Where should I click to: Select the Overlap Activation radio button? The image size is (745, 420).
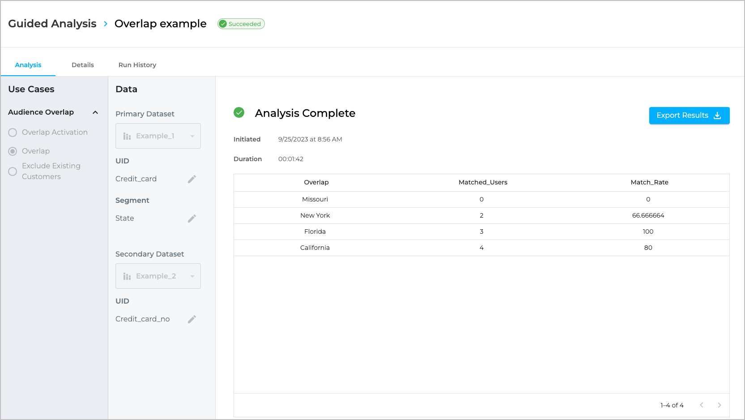[x=13, y=133]
